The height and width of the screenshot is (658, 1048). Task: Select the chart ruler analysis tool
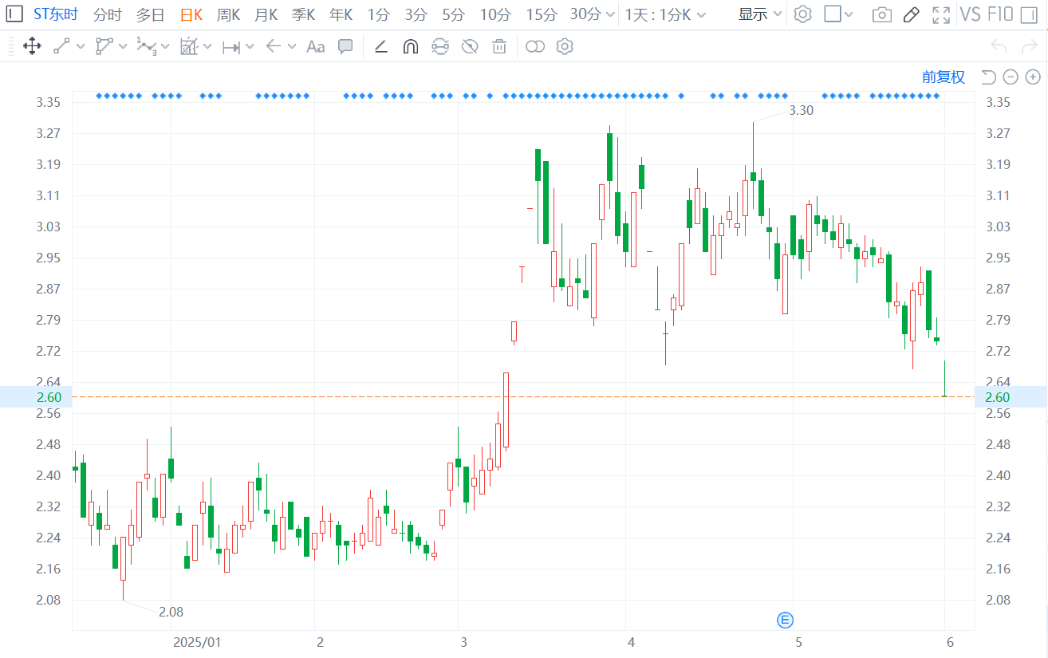coord(189,46)
